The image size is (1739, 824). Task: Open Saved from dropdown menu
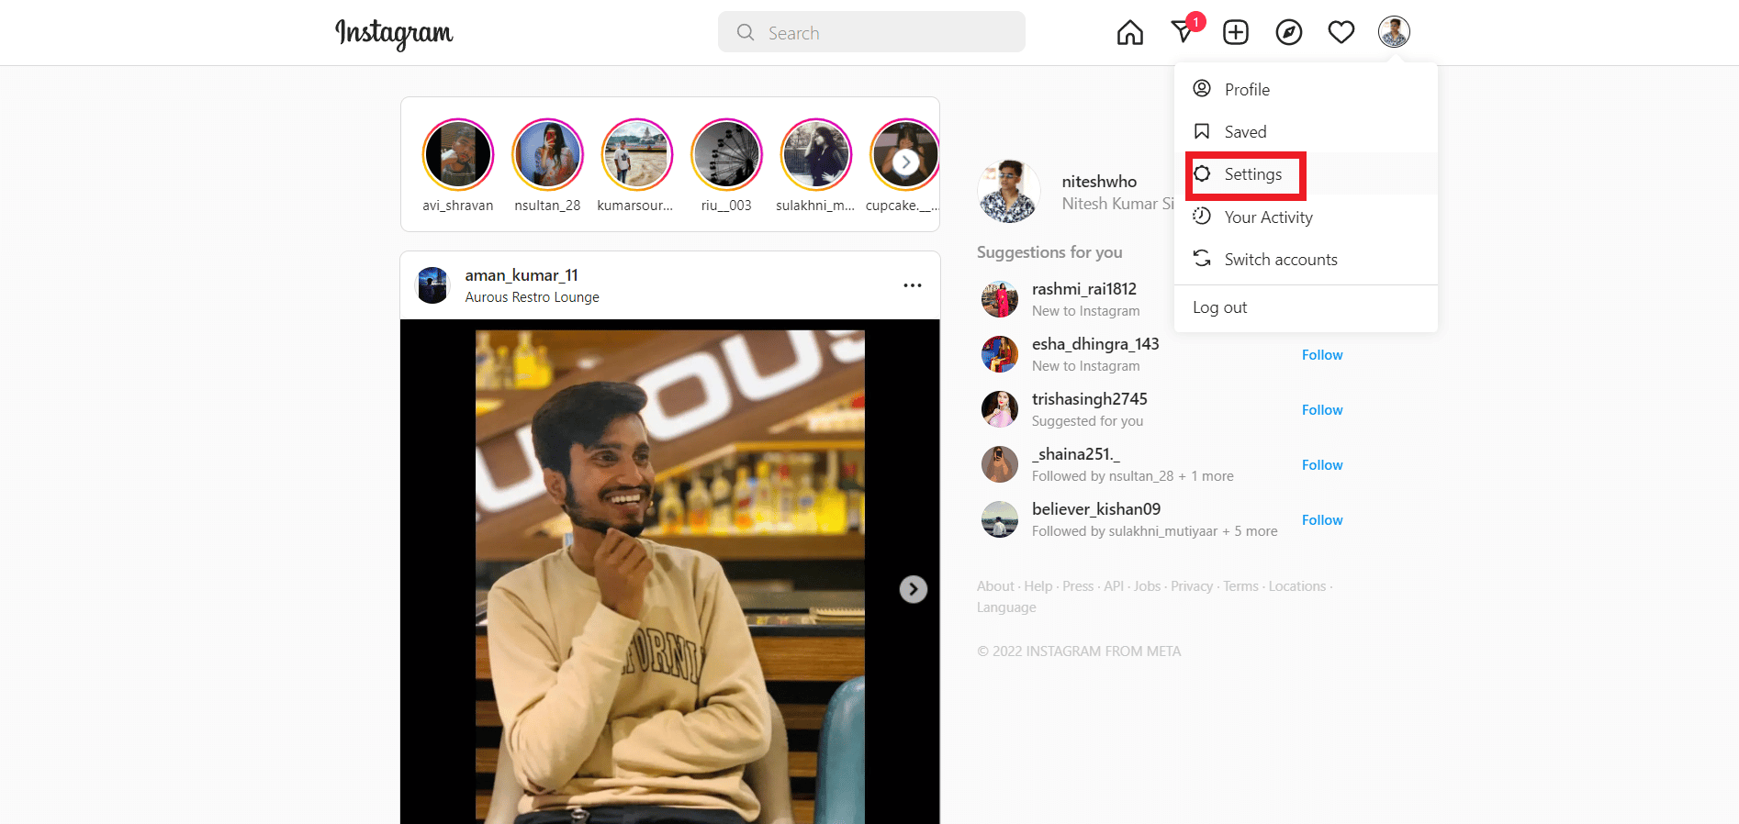[1306, 131]
